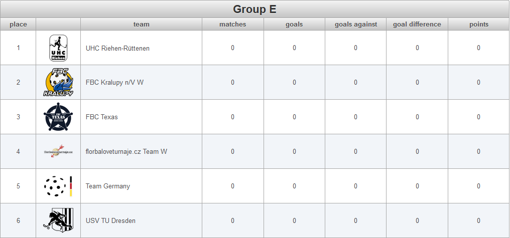The height and width of the screenshot is (238, 510).
Task: Click the florbaloveturnaje.cz logo
Action: tap(58, 151)
